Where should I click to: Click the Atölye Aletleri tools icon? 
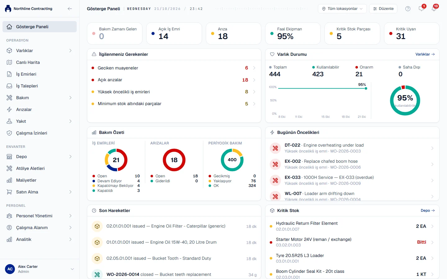[9, 168]
